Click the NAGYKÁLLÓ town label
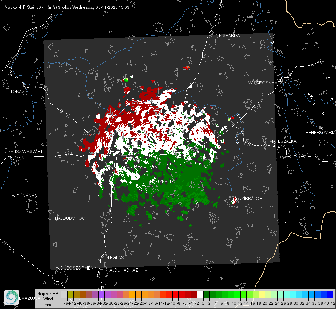 point(163,182)
